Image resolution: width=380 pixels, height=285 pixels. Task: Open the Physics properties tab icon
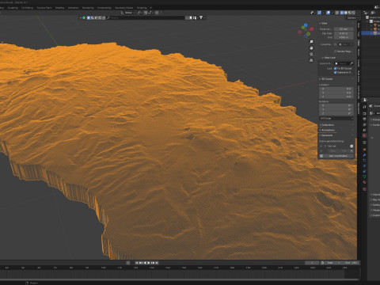coord(364,166)
